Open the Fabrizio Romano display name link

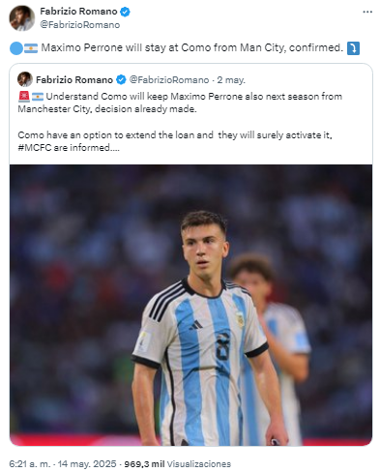(78, 12)
